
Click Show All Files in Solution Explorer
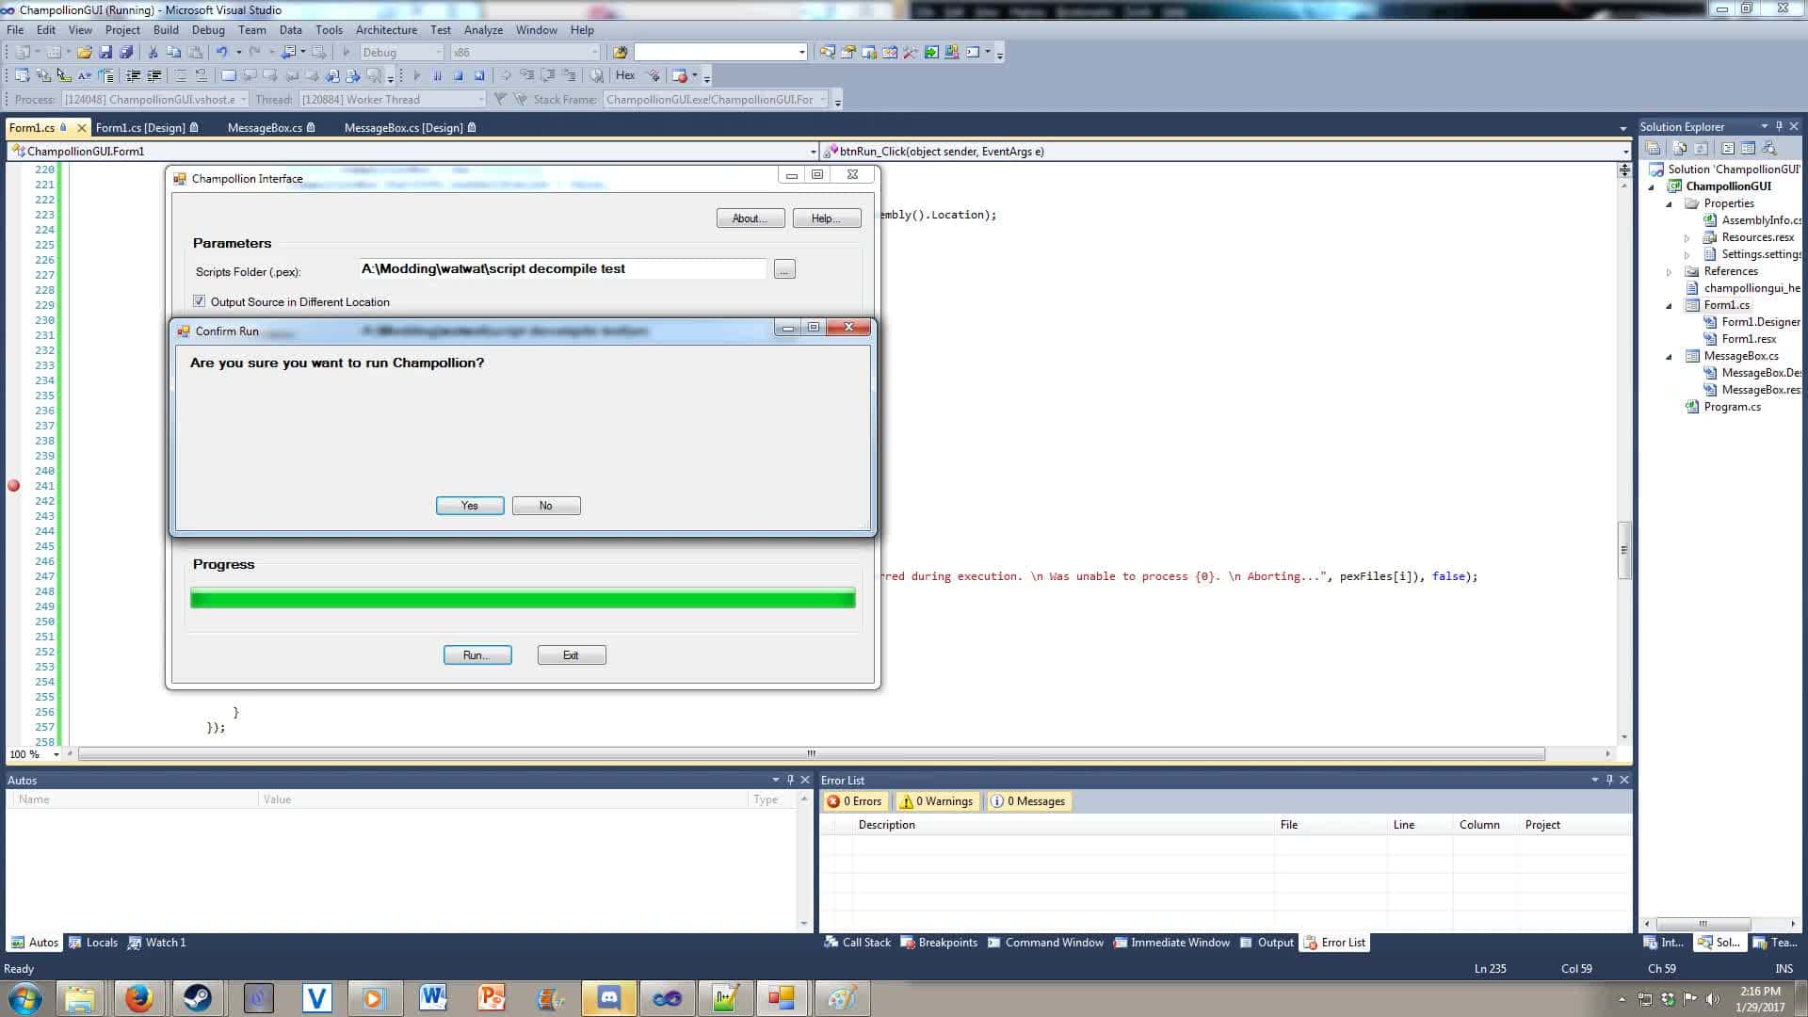[x=1679, y=149]
